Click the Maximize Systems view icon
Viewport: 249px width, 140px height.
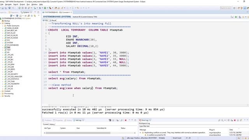pyautogui.click(x=38, y=12)
